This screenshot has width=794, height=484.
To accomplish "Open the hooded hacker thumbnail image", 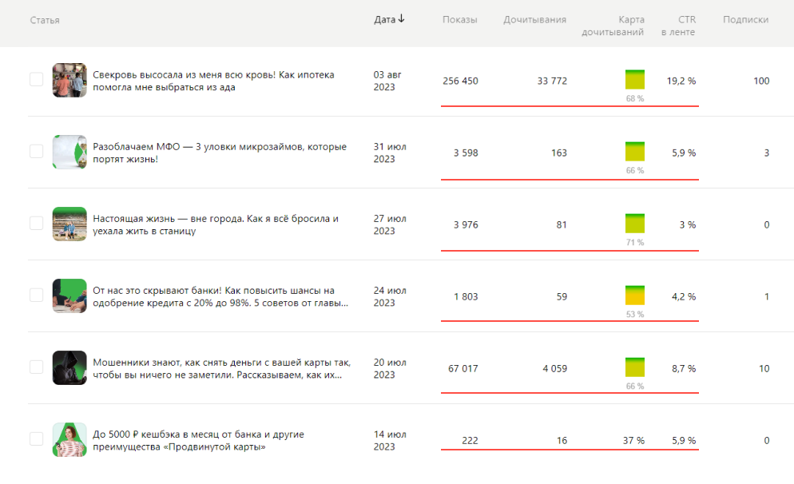I will tap(69, 368).
